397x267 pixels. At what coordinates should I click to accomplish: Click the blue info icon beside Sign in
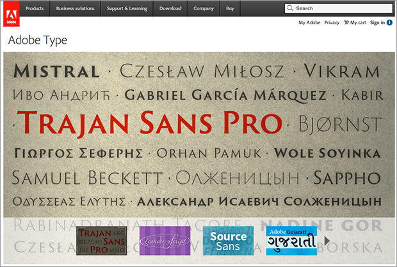pyautogui.click(x=389, y=22)
